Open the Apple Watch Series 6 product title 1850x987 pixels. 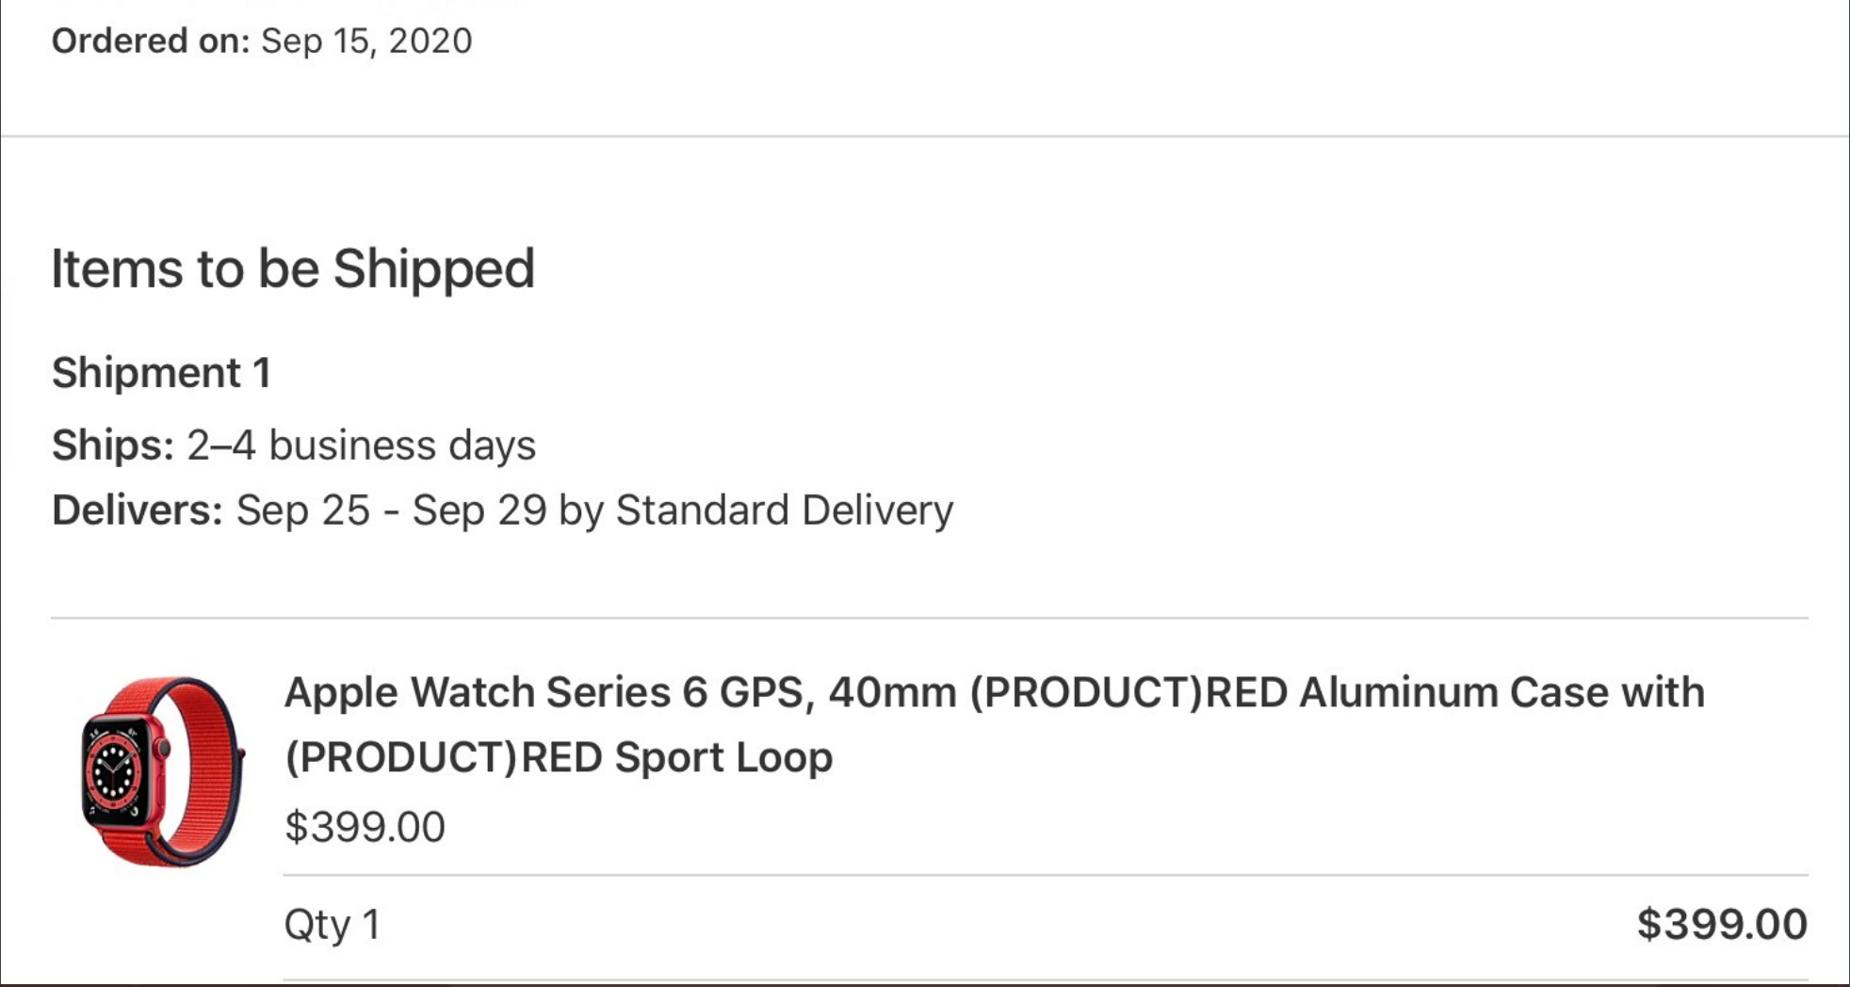click(995, 724)
